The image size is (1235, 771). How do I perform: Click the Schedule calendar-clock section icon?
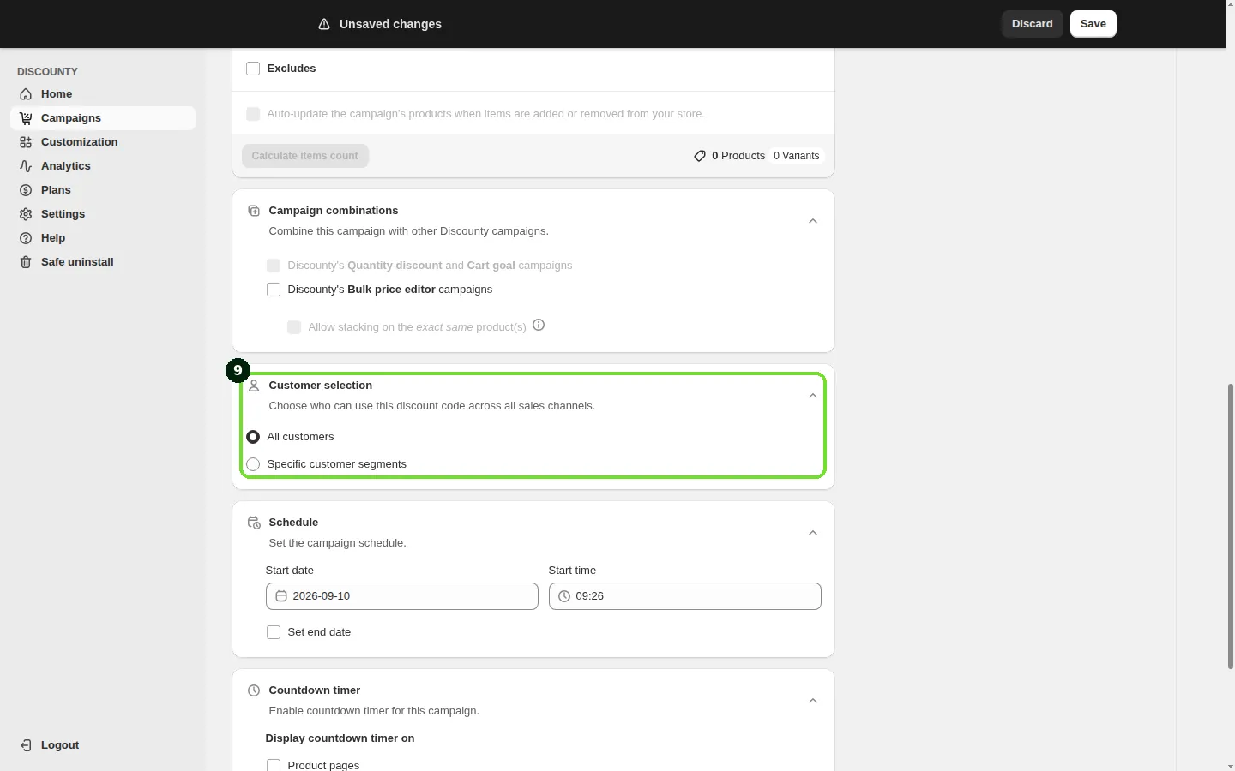tap(254, 523)
